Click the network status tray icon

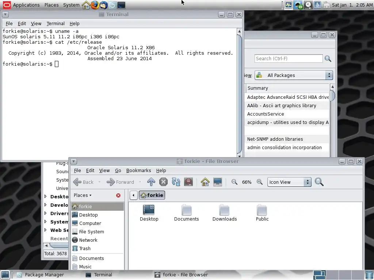298,5
